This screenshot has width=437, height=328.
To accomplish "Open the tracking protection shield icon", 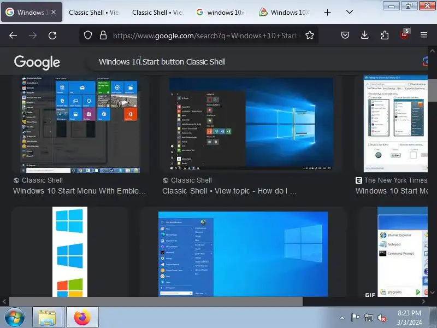I will tap(88, 35).
